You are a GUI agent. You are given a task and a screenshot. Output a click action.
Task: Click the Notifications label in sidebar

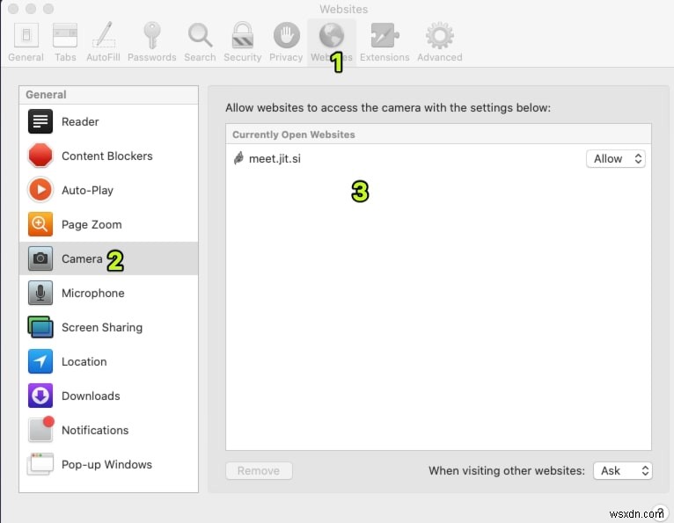click(95, 430)
